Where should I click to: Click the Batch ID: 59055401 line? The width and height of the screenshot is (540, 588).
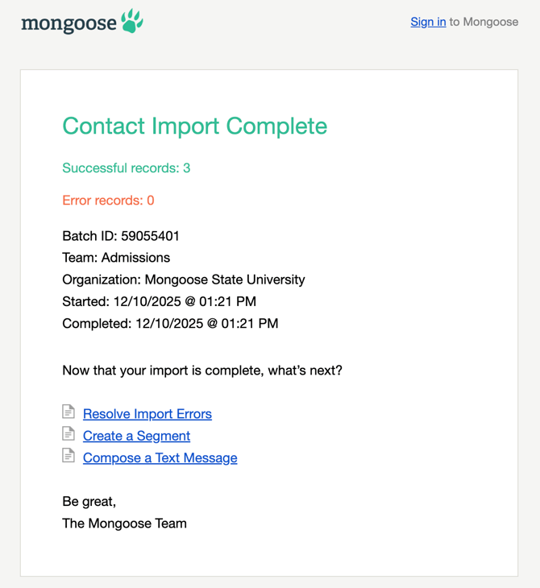tap(121, 236)
